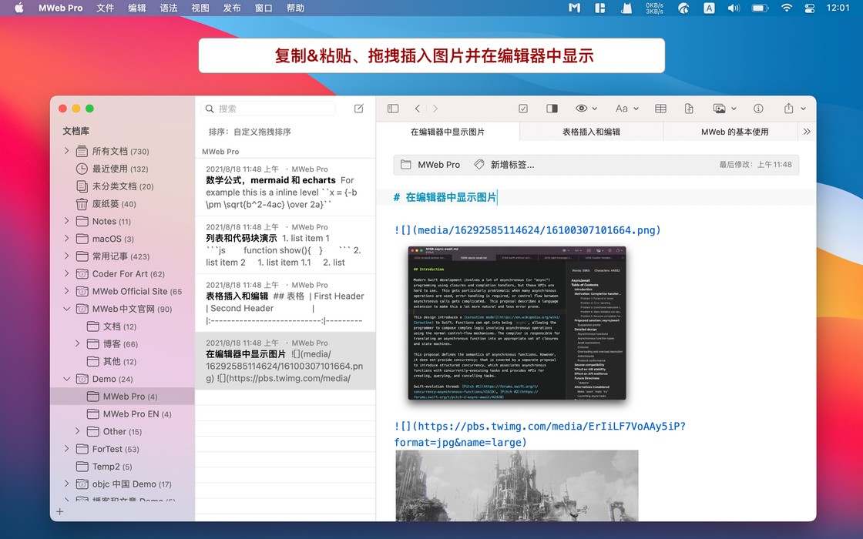Toggle preview with the eye icon
The image size is (863, 539).
click(581, 109)
